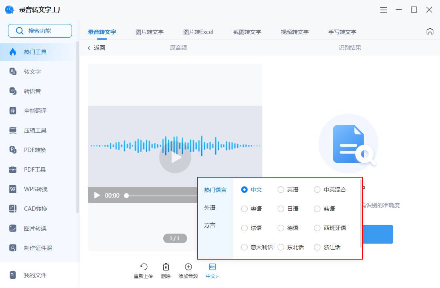Image resolution: width=440 pixels, height=288 pixels.
Task: Switch to the 图片转文字 tab
Action: [x=150, y=32]
